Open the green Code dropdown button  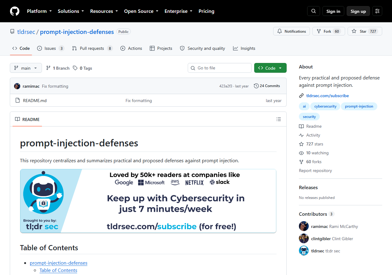pos(270,68)
